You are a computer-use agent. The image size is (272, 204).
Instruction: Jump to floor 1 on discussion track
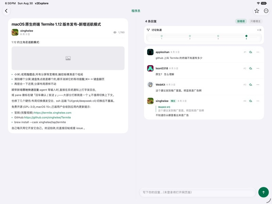[161, 37]
